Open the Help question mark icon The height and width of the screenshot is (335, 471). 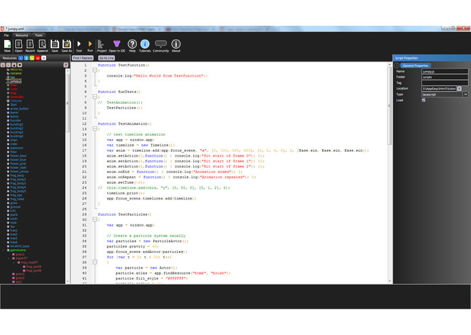pos(132,44)
